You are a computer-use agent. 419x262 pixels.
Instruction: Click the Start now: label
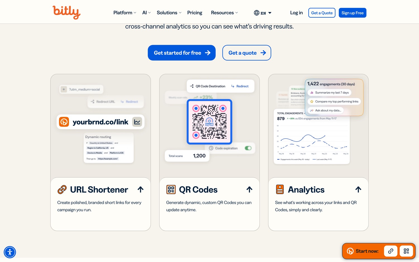tap(367, 251)
